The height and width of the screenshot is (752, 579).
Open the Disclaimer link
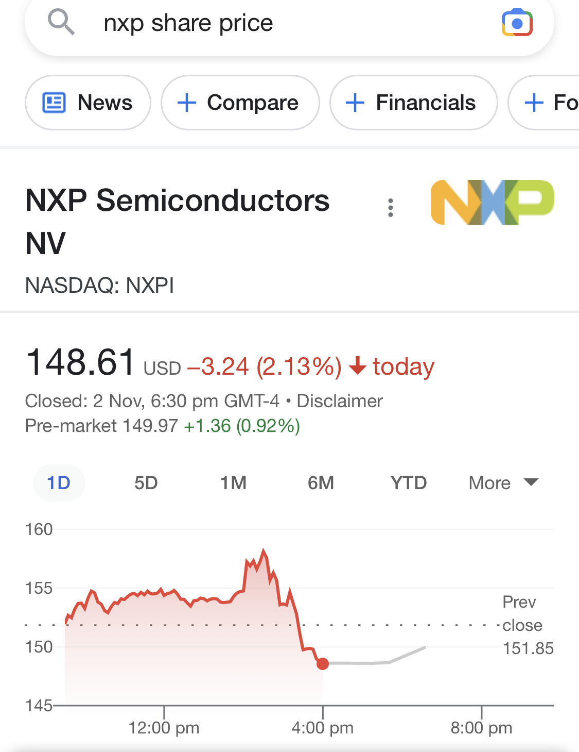pos(340,401)
